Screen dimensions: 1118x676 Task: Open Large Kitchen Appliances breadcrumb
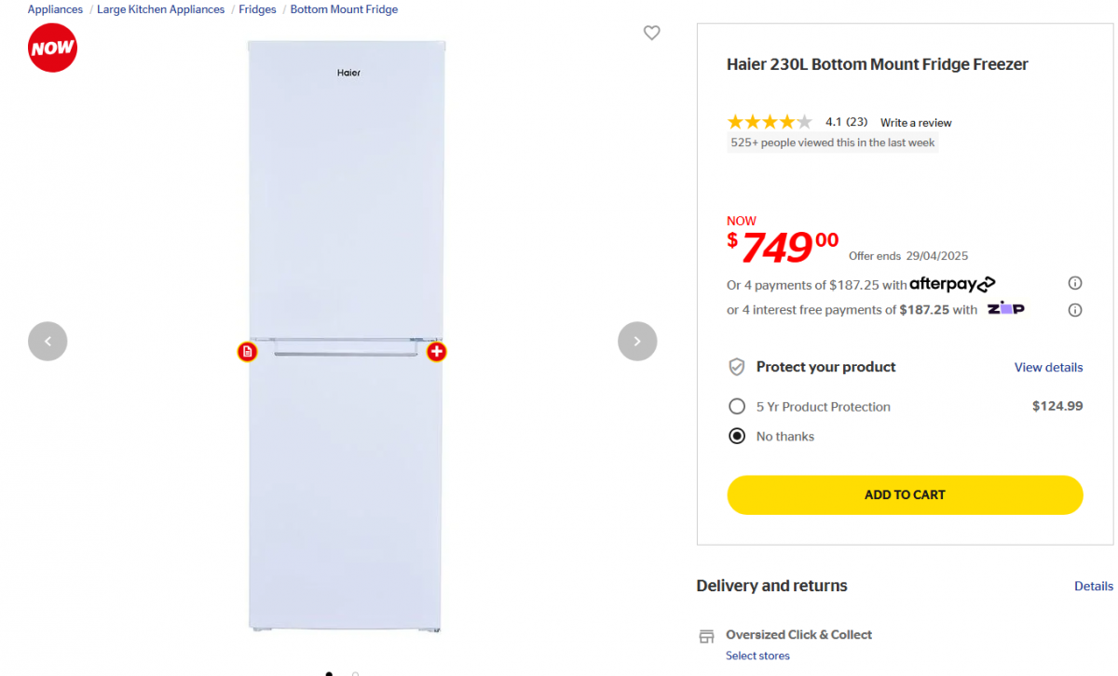pos(160,9)
